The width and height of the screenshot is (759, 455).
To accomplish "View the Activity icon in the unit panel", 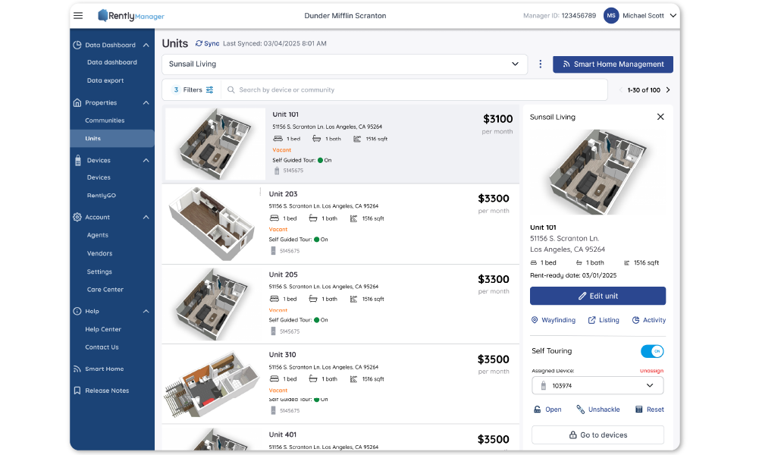I will tap(637, 320).
